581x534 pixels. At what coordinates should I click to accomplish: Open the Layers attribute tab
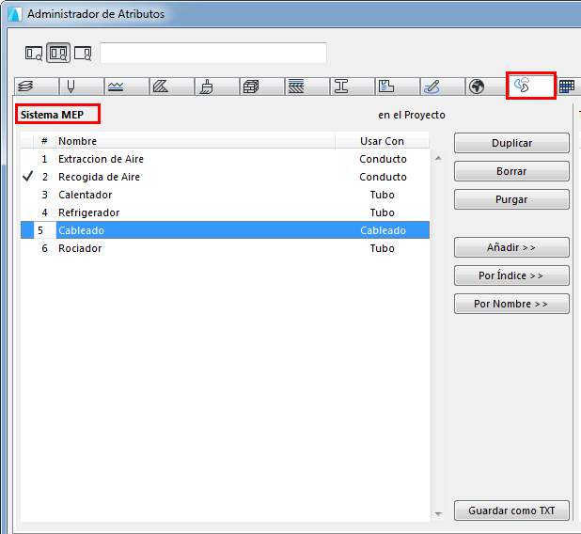tap(37, 86)
